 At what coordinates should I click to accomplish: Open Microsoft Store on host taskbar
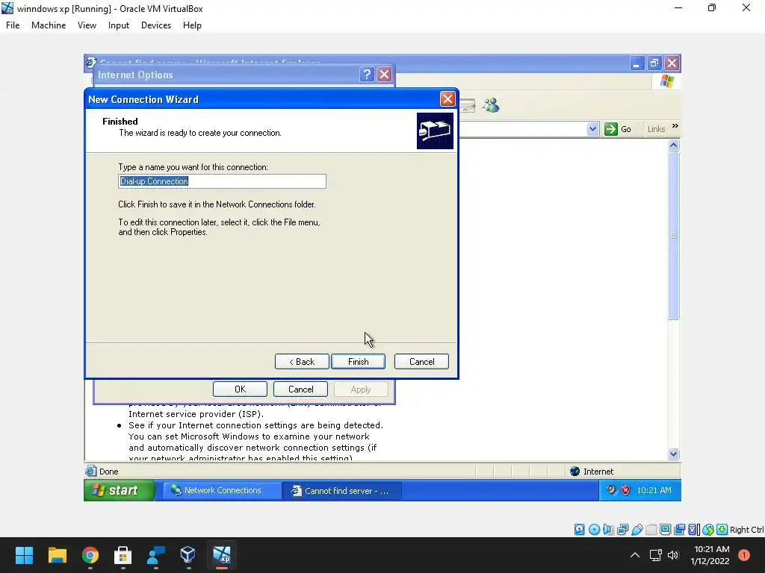point(123,555)
